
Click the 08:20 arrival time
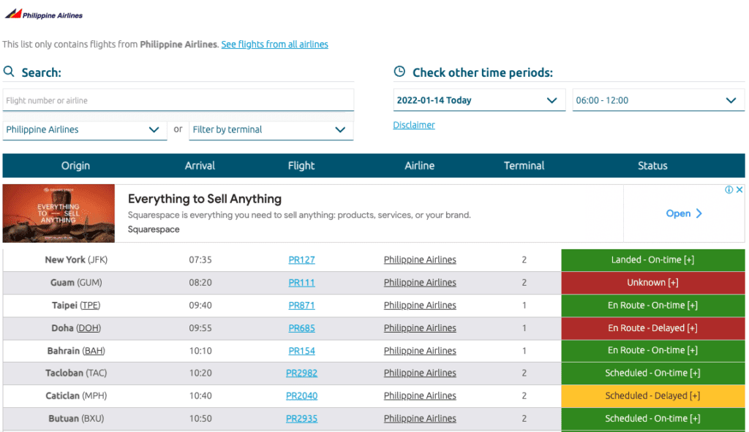pyautogui.click(x=200, y=283)
